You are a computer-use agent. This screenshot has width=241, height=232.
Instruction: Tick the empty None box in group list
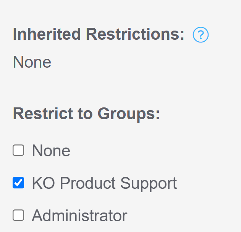[x=18, y=151]
